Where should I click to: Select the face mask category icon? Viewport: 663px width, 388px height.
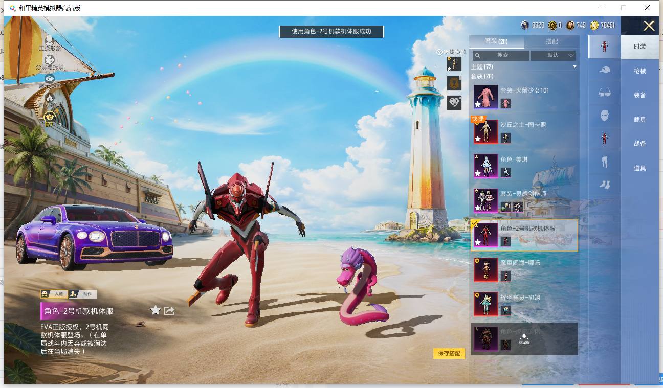[605, 116]
